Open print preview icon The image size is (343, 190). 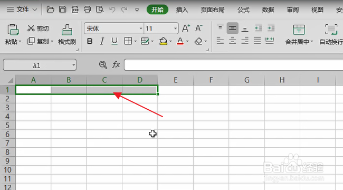coord(100,9)
